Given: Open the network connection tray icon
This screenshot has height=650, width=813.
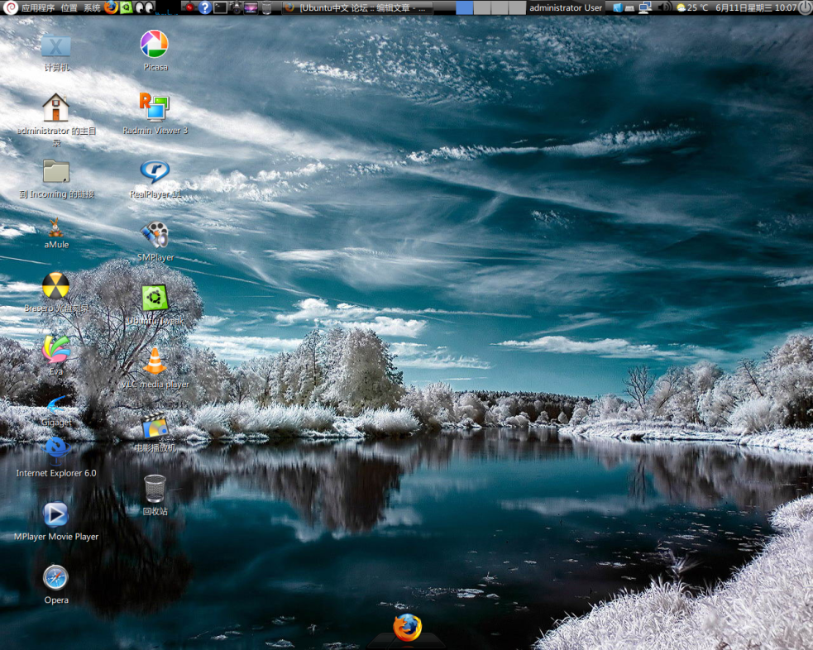Looking at the screenshot, I should 645,7.
